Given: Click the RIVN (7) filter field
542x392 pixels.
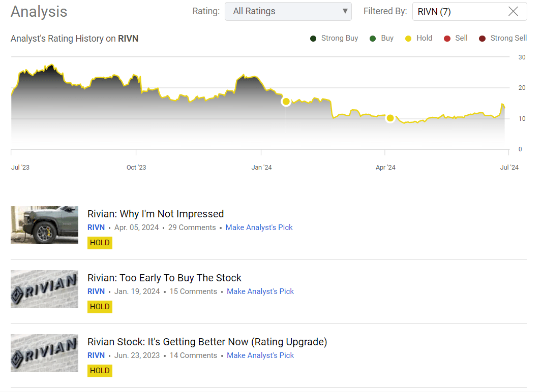Looking at the screenshot, I should tap(458, 11).
